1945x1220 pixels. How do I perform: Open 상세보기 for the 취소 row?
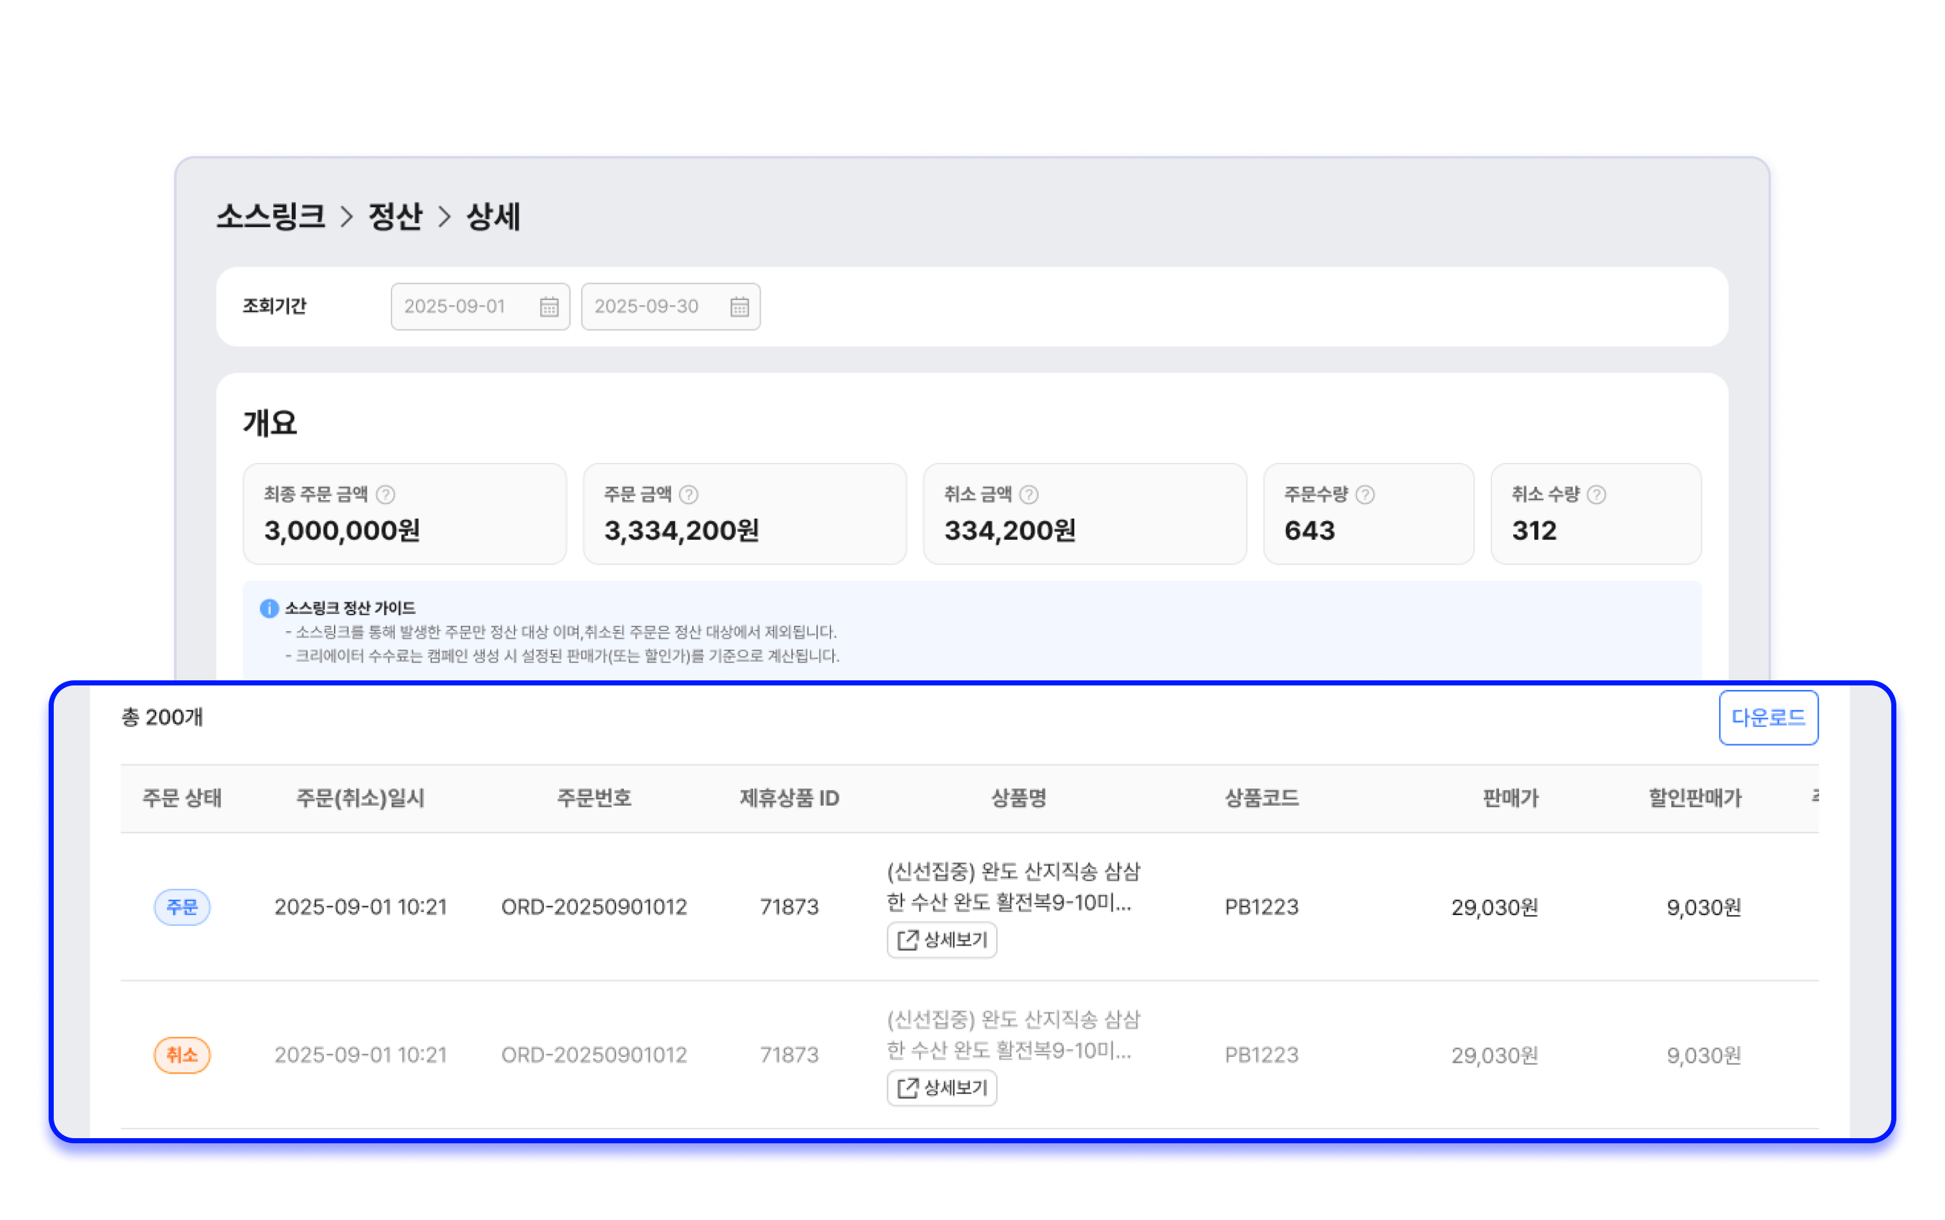pyautogui.click(x=941, y=1088)
